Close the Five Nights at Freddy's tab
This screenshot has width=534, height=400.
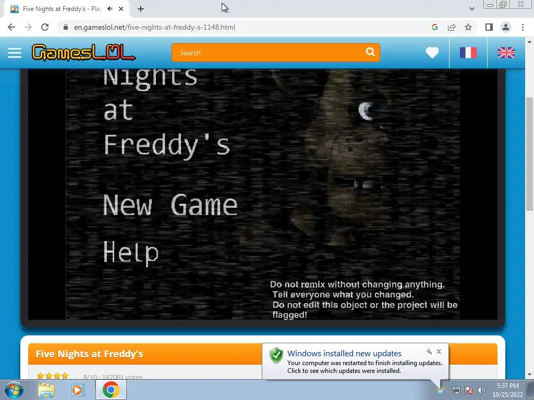click(x=121, y=9)
